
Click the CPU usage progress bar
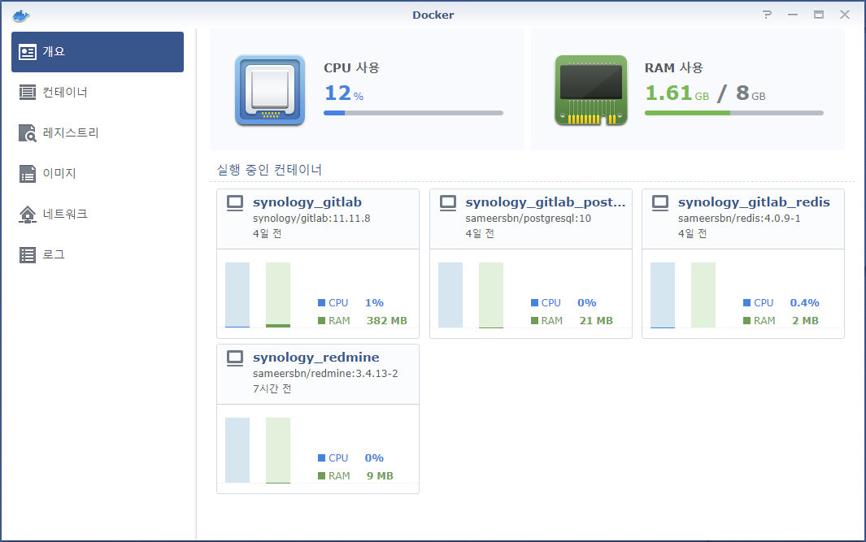coord(413,113)
